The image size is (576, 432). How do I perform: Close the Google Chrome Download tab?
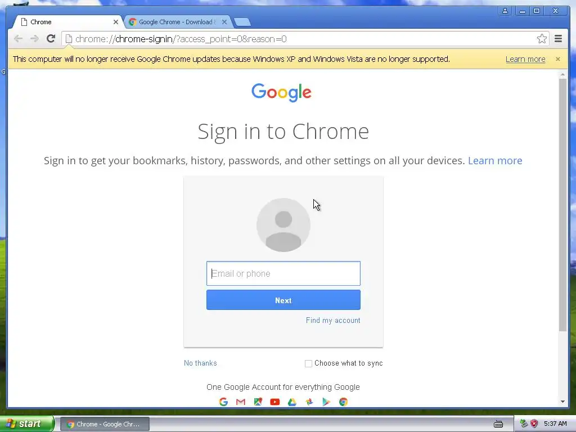click(x=224, y=22)
